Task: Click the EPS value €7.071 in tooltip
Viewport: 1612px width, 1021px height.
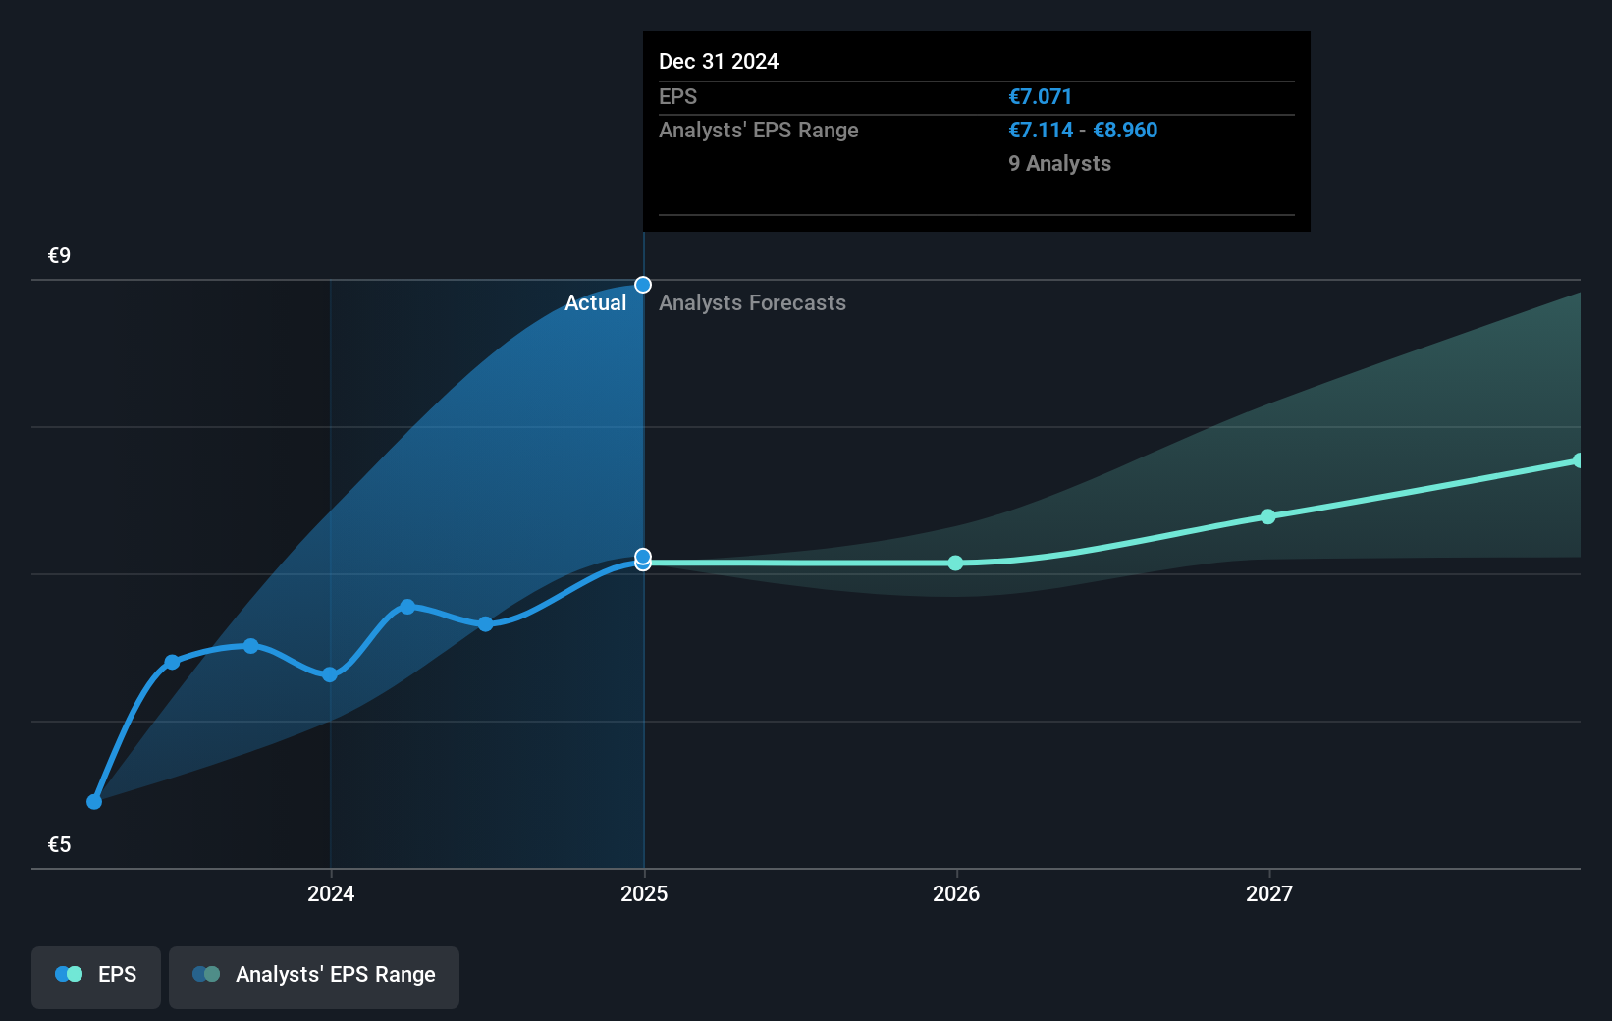Action: click(1040, 96)
